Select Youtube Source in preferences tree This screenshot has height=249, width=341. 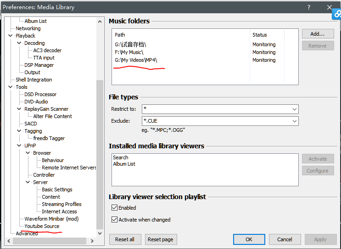[x=42, y=226]
